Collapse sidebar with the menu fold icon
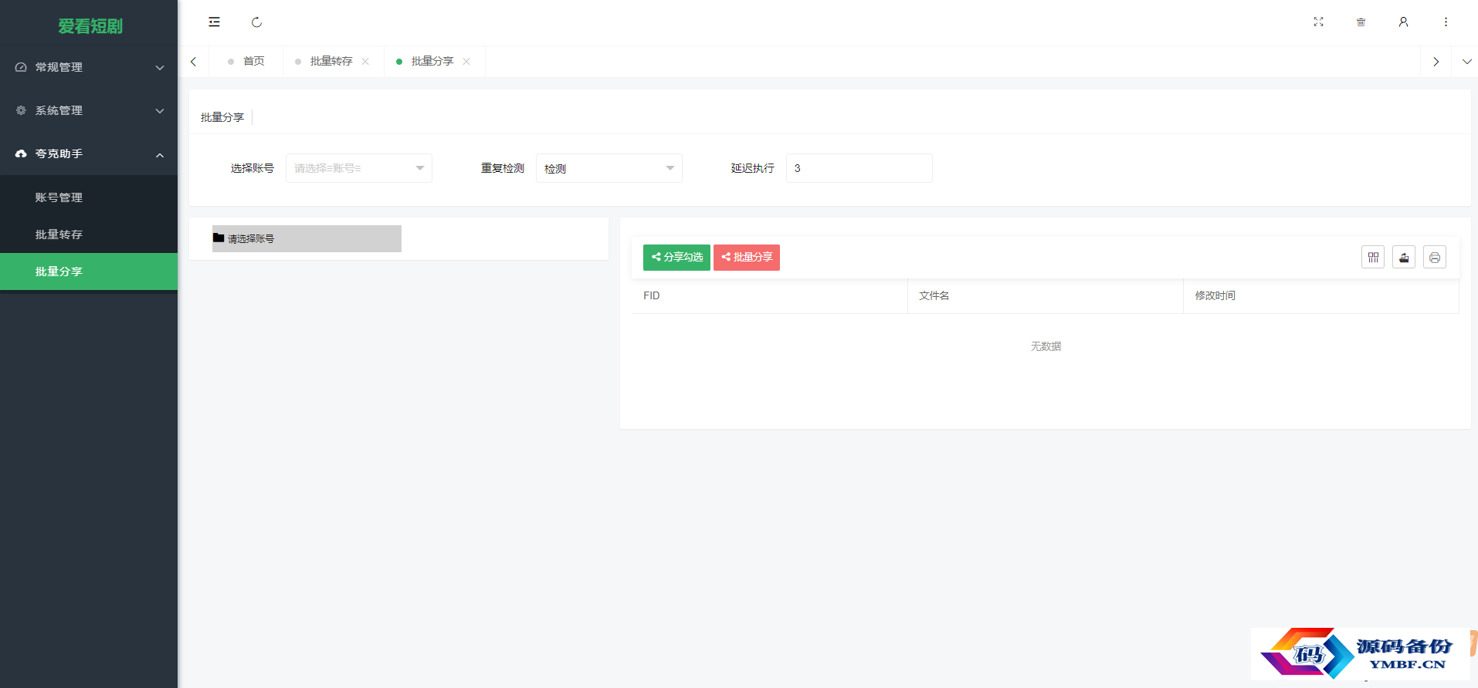1478x688 pixels. (214, 22)
